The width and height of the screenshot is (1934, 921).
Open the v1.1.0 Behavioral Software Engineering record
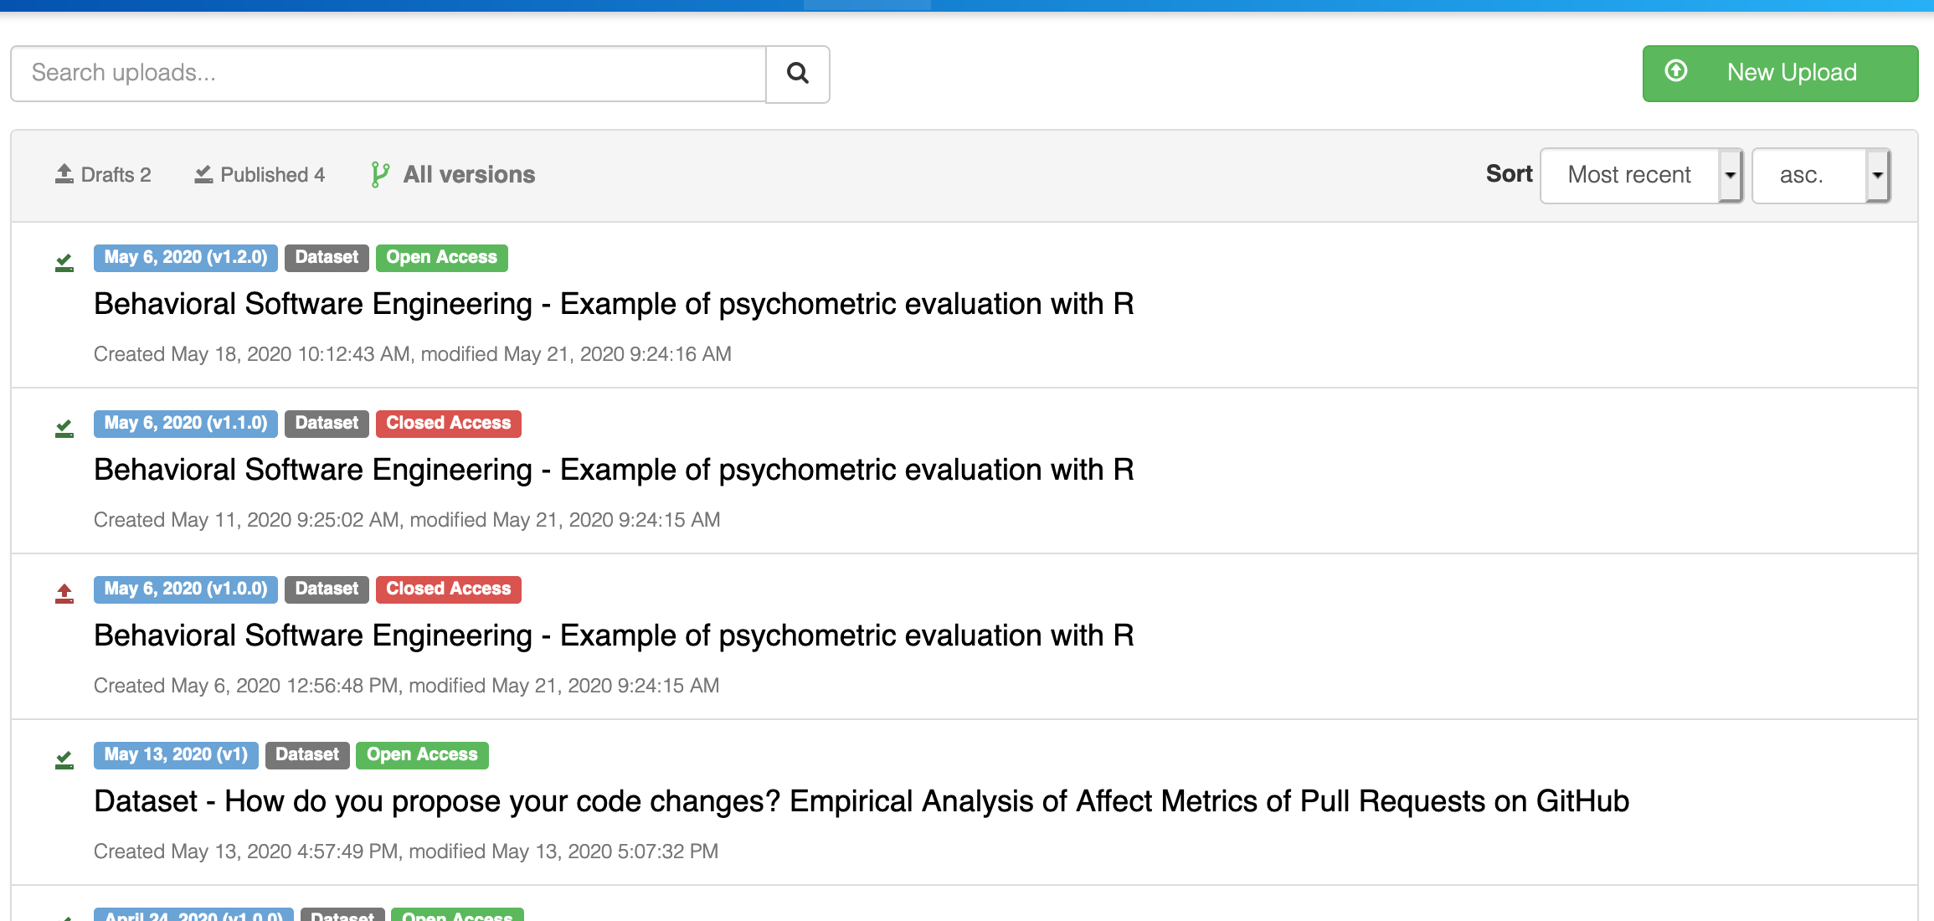(614, 470)
